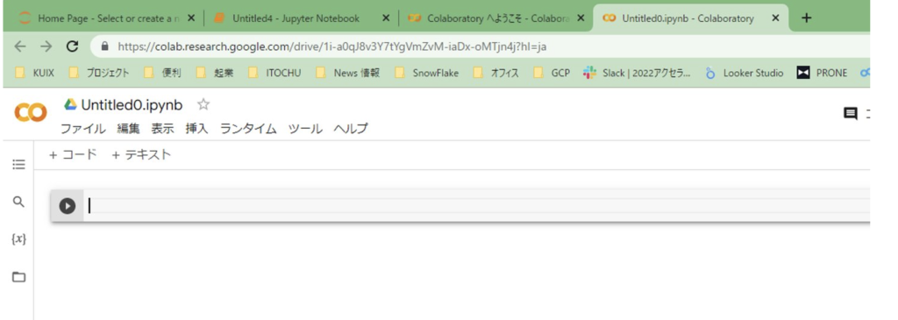The width and height of the screenshot is (898, 320).
Task: Reload the current page
Action: point(72,46)
